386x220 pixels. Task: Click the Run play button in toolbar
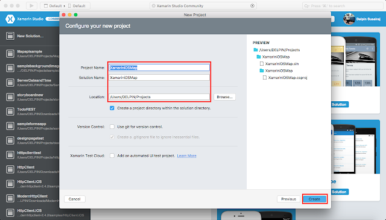coord(31,5)
